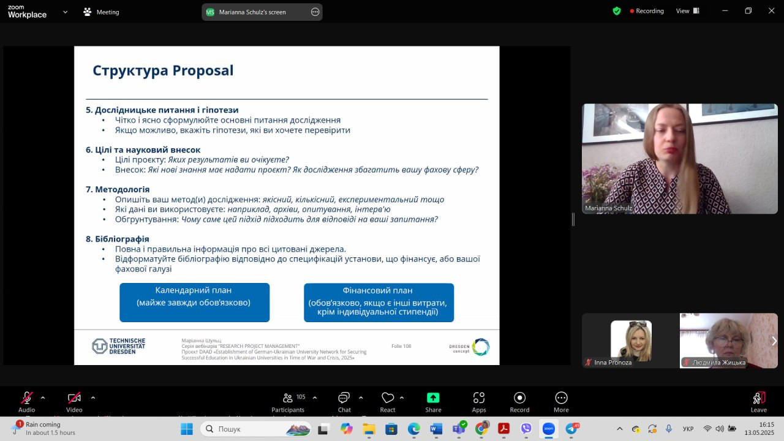Open the Rain coming weather widget
This screenshot has height=441, width=784.
coord(43,428)
